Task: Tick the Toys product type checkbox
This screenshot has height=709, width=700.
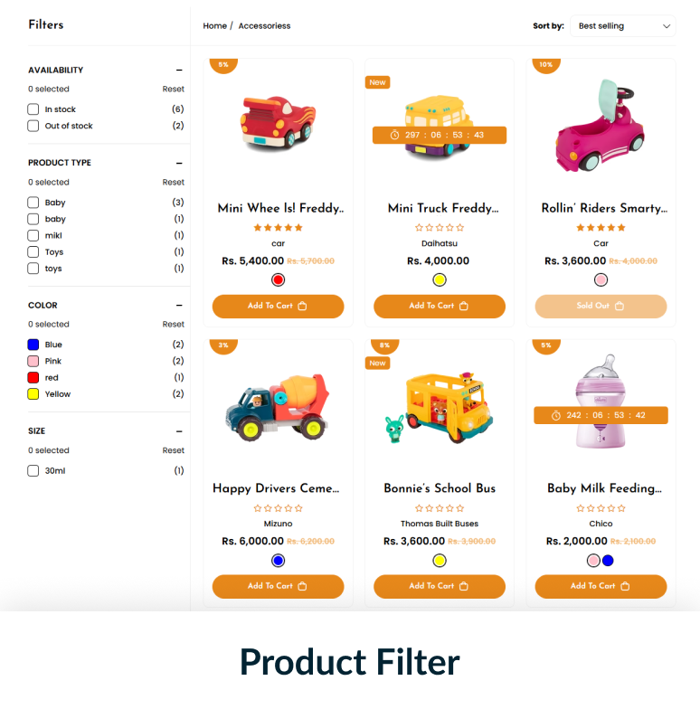Action: [33, 251]
